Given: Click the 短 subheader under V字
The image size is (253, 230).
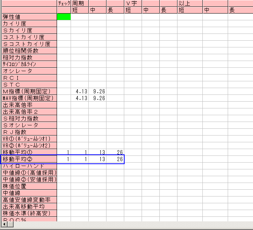Looking at the screenshot, I should tap(133, 10).
